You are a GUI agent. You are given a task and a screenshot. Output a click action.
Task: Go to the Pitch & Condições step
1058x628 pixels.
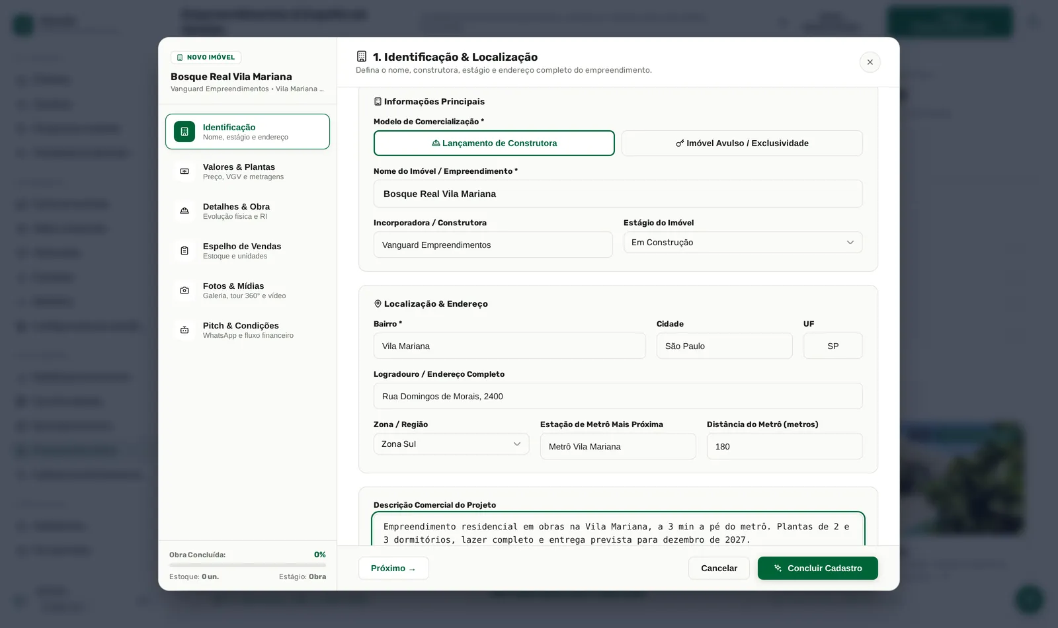click(x=247, y=330)
